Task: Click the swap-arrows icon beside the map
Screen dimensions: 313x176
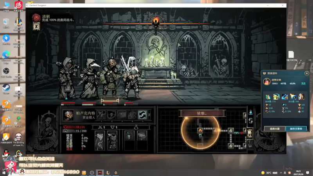Action: coord(250,120)
